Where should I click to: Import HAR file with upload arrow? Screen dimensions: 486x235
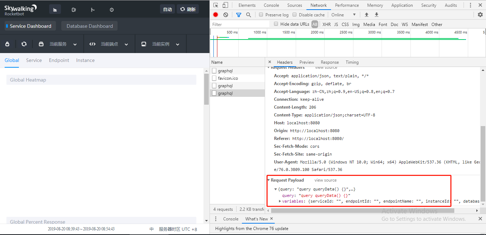[x=366, y=15]
